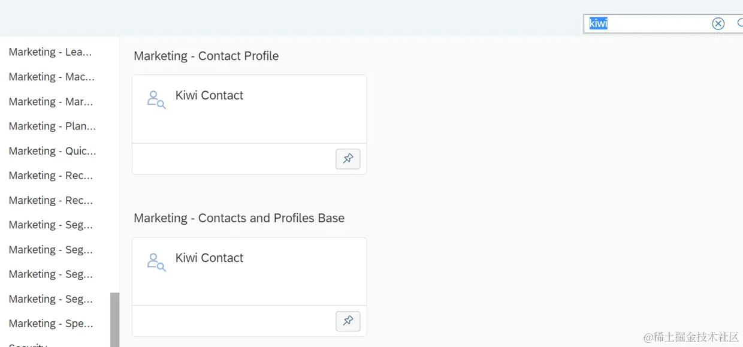Pin Kiwi Contact tile under Contacts and Profiles Base
743x347 pixels.
[348, 321]
